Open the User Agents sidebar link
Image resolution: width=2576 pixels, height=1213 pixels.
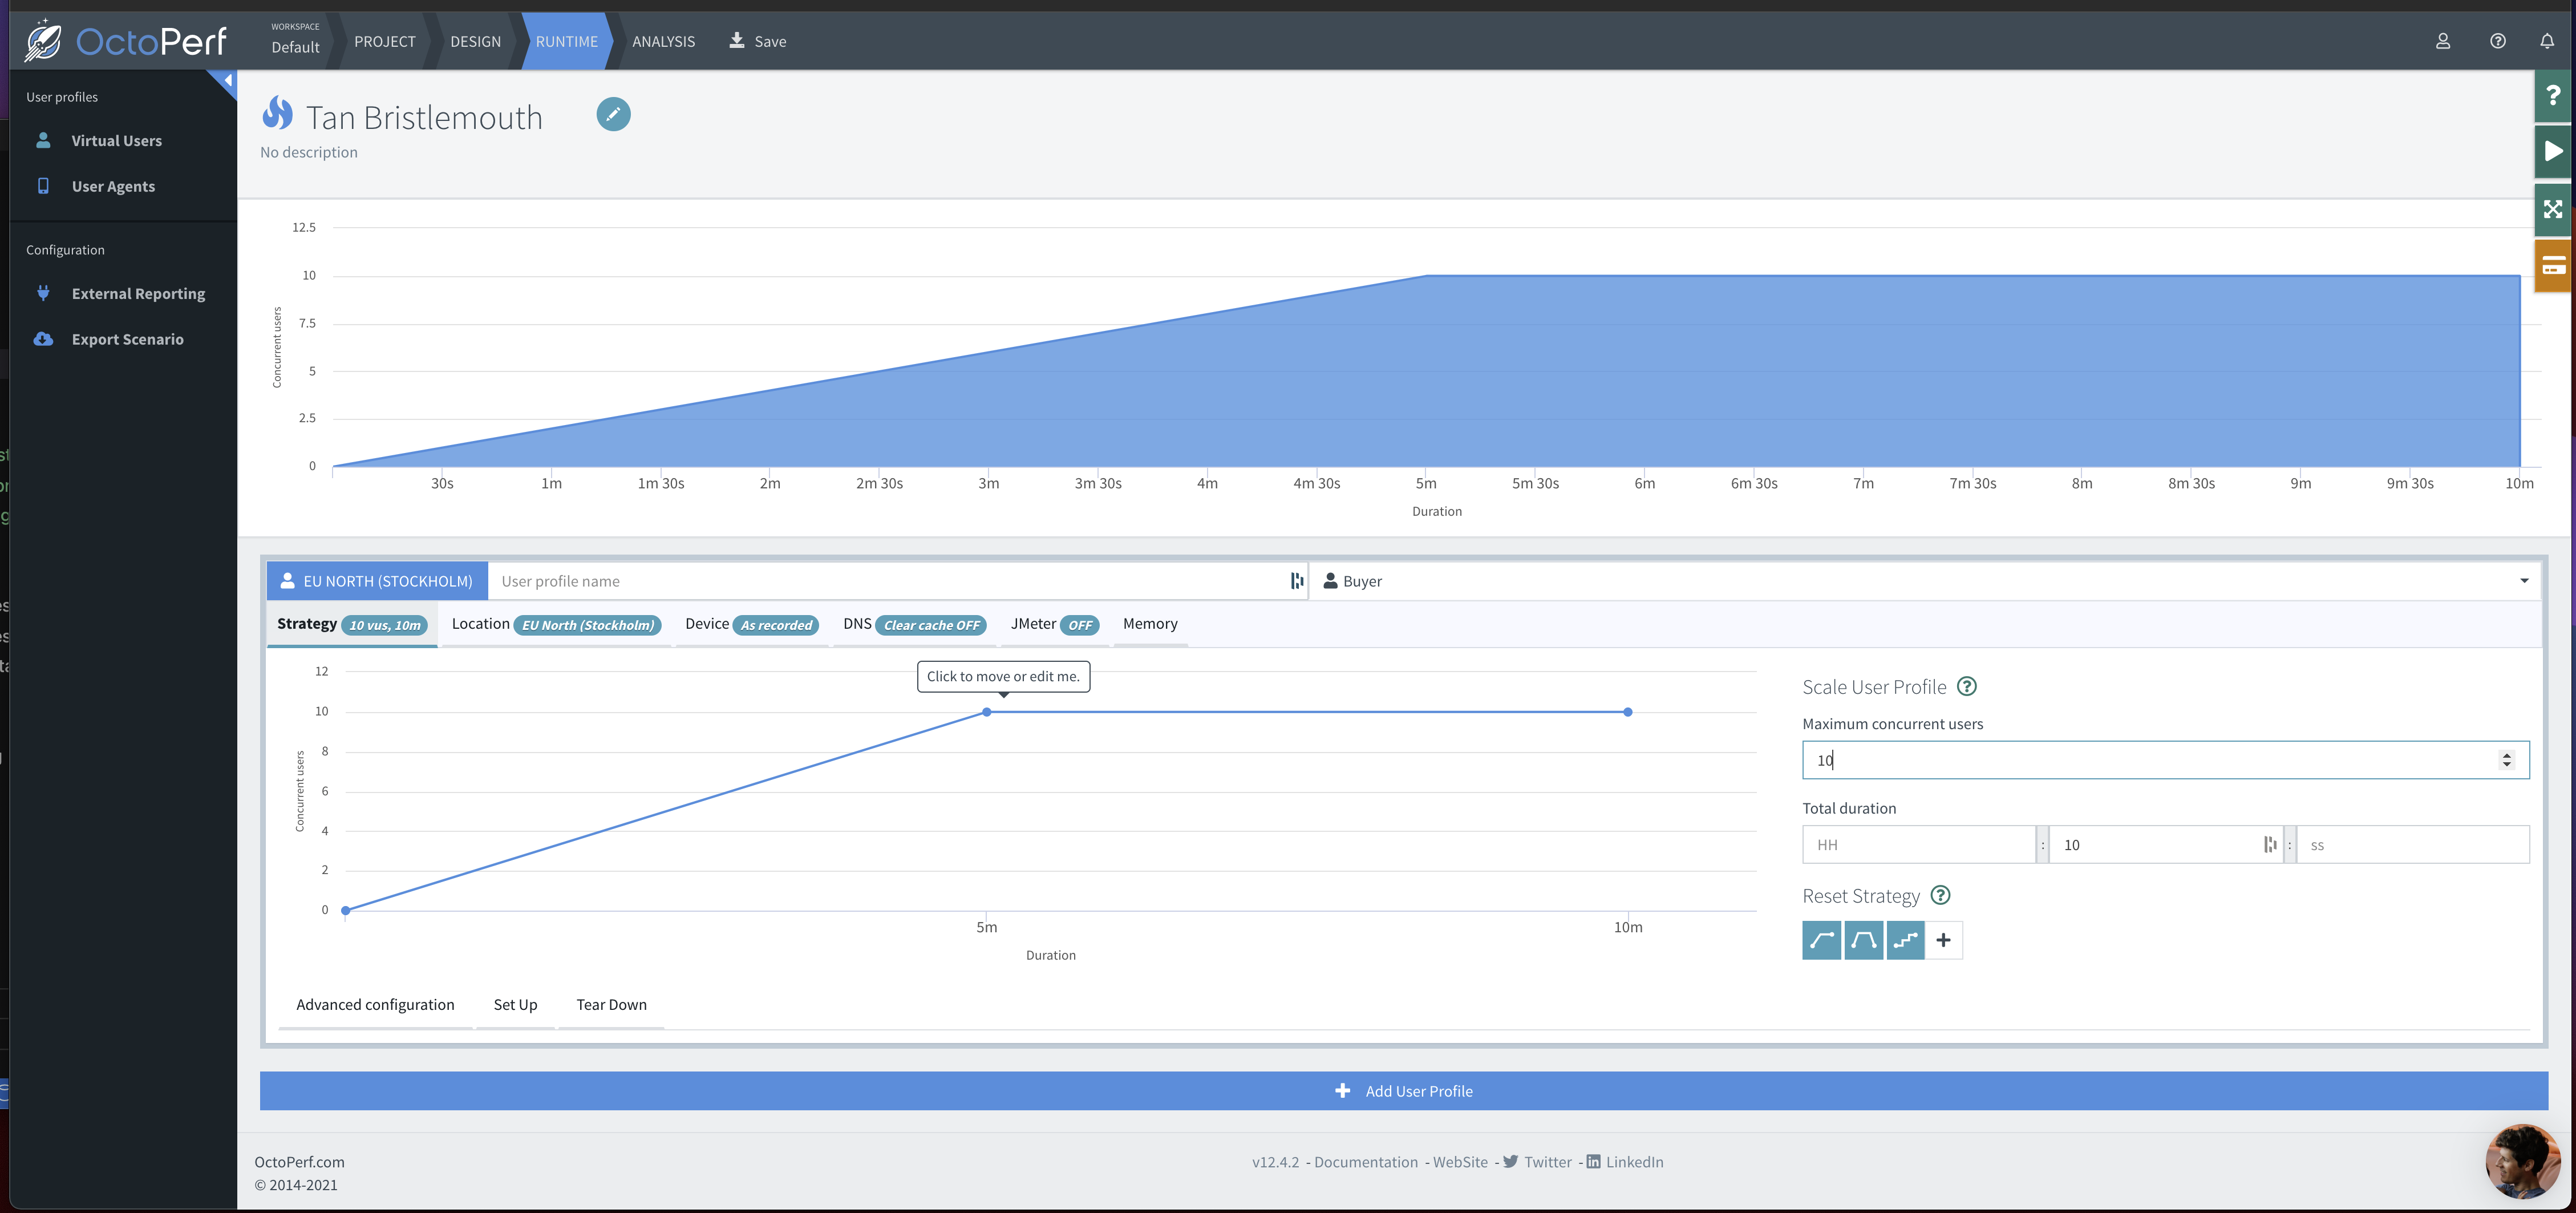click(113, 187)
